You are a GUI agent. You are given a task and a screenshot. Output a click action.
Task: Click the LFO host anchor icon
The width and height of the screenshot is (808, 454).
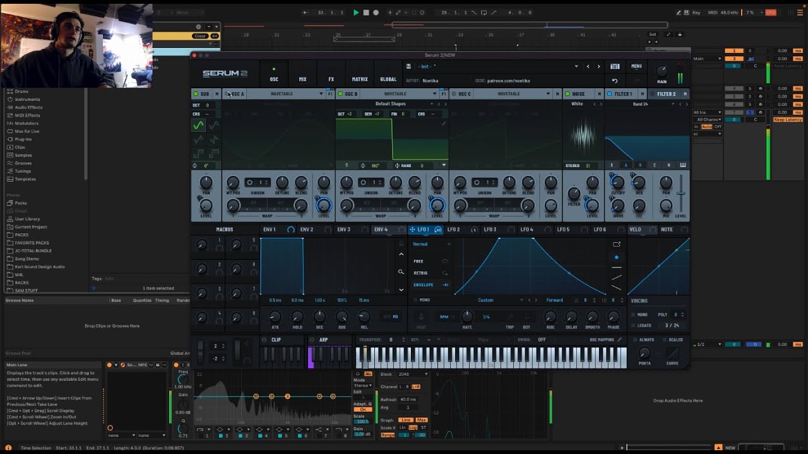(x=421, y=317)
